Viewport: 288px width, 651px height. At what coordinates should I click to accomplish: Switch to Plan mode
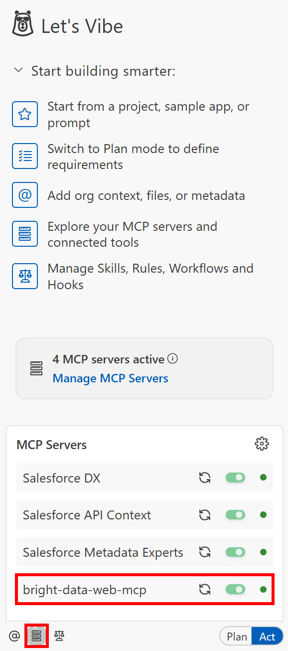(236, 637)
